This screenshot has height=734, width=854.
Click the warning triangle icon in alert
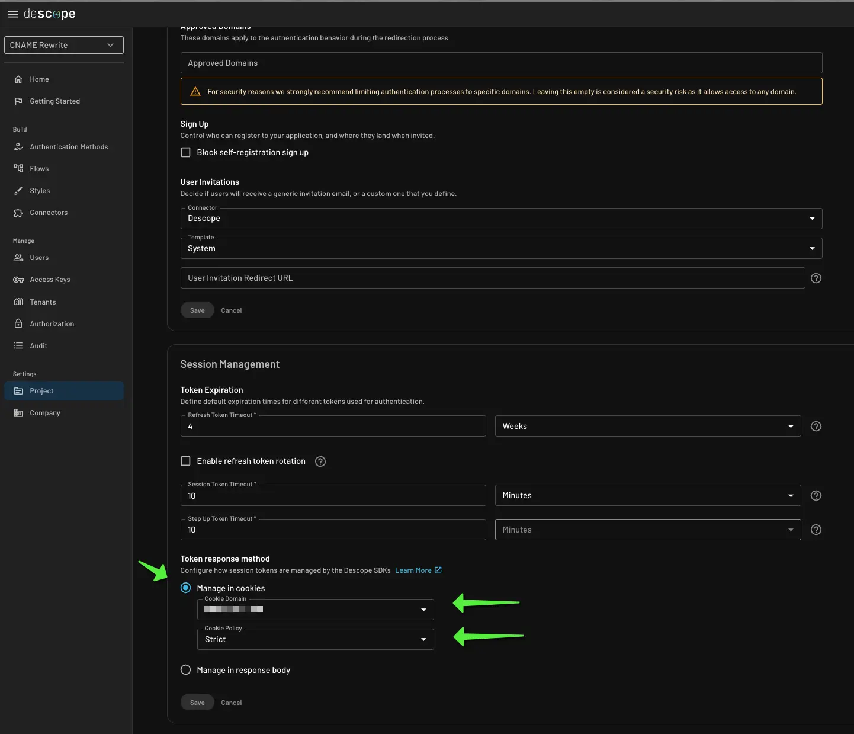[195, 92]
